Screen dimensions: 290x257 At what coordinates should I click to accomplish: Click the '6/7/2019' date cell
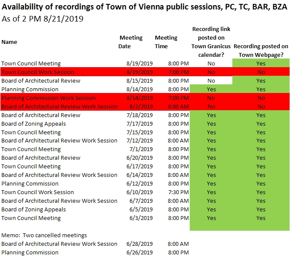[x=141, y=201]
